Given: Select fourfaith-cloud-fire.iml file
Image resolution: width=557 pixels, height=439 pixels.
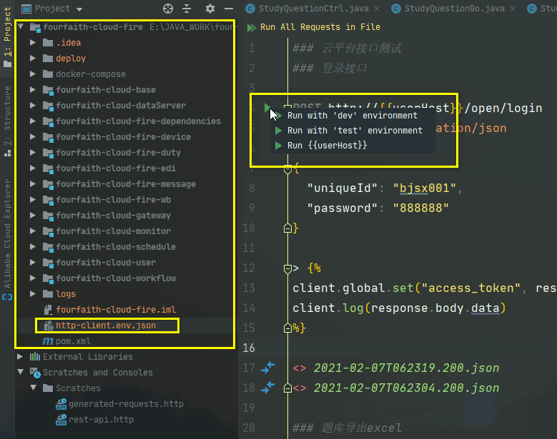Looking at the screenshot, I should coord(116,310).
